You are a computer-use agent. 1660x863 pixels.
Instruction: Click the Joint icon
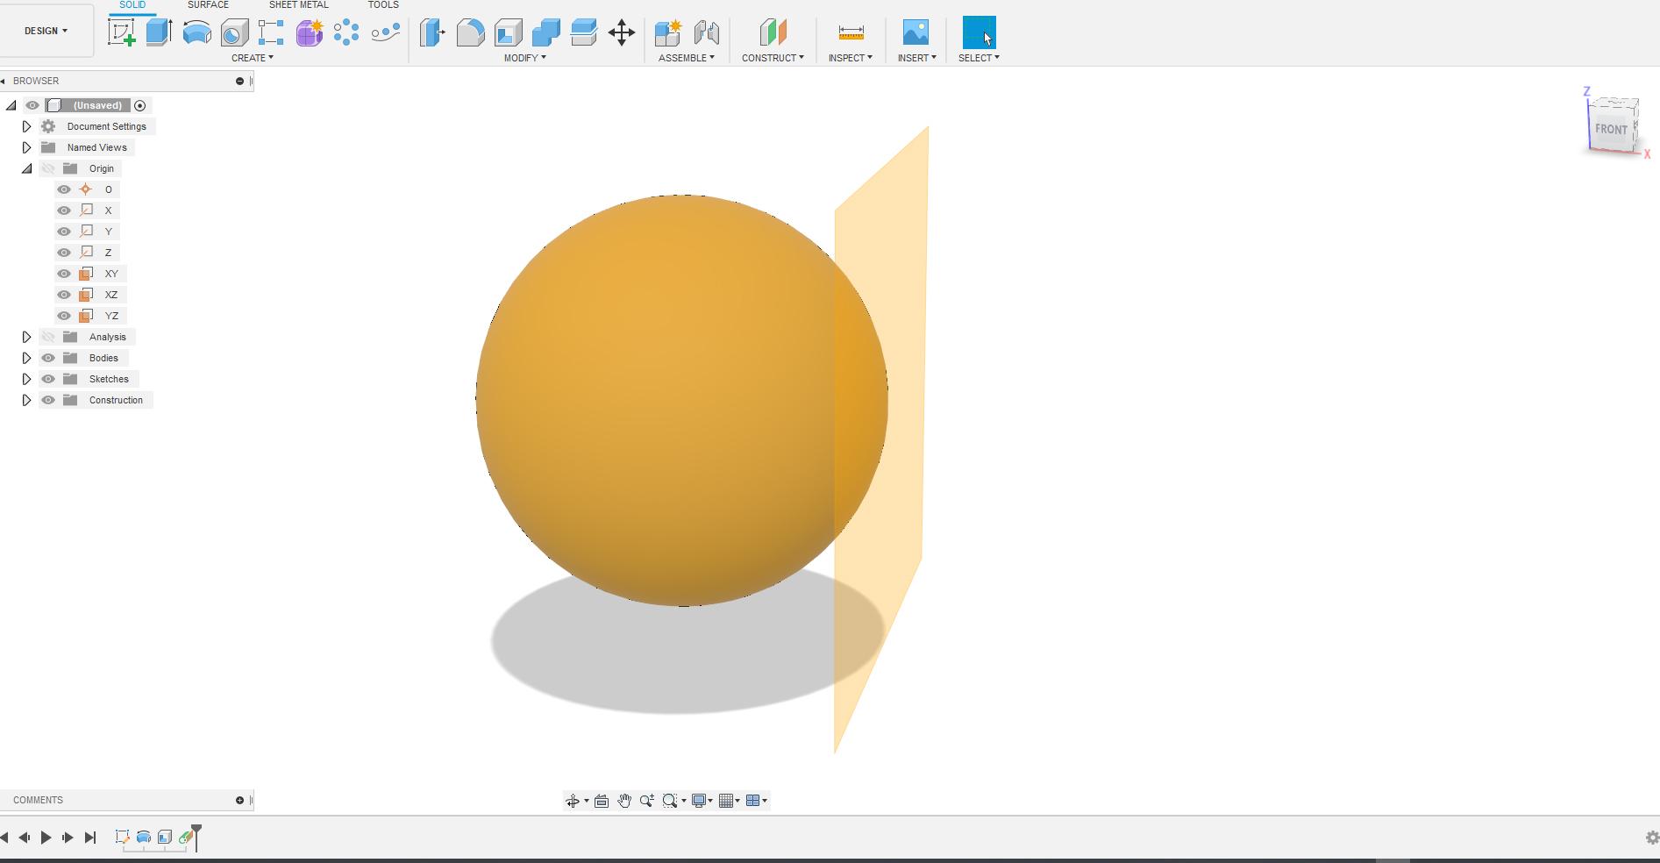click(706, 33)
